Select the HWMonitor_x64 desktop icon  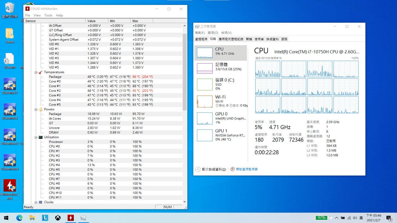(10, 190)
